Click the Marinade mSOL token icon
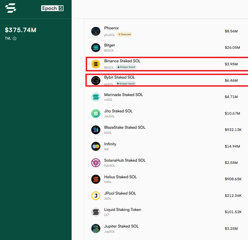 96,97
